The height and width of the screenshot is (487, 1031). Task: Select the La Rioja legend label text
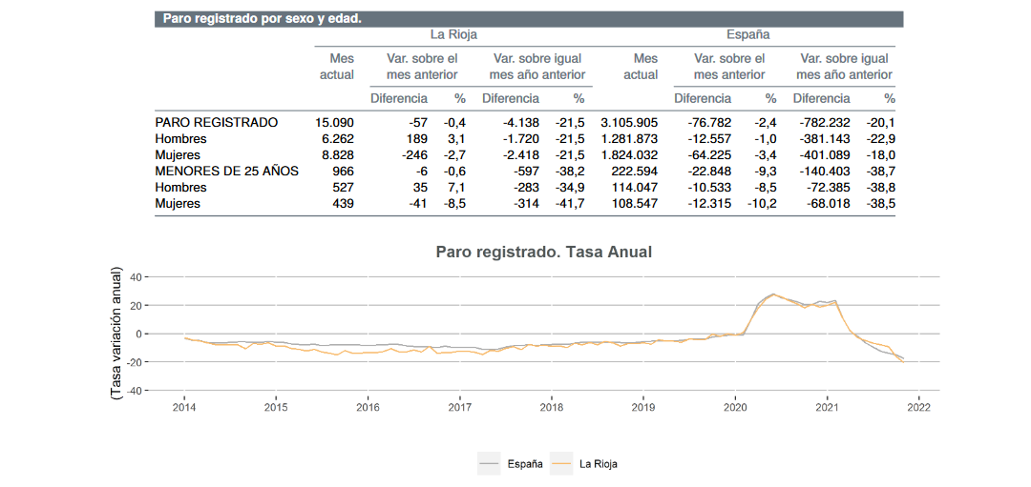coord(599,464)
